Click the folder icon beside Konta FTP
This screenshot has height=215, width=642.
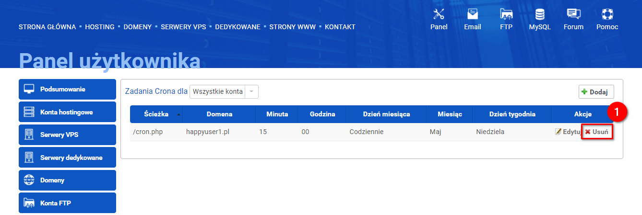[x=29, y=203]
